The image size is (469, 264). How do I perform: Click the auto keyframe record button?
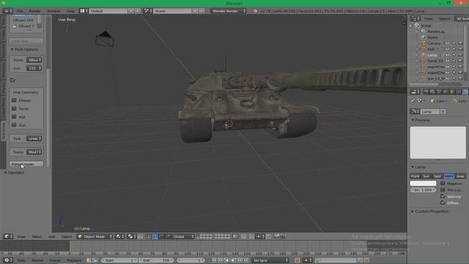(x=297, y=261)
